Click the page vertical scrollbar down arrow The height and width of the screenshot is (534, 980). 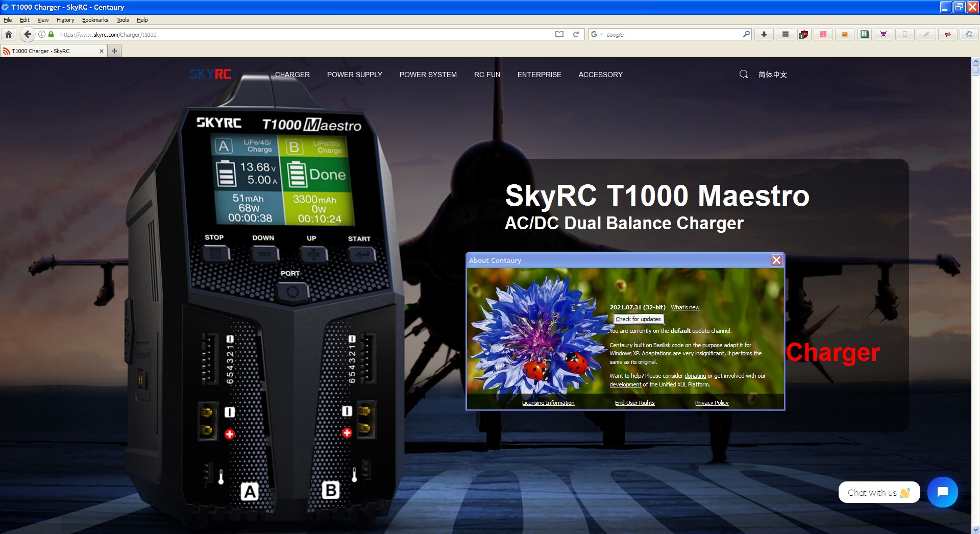[x=975, y=529]
